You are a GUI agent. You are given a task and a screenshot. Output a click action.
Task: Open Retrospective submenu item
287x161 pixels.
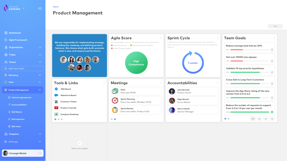(16, 119)
